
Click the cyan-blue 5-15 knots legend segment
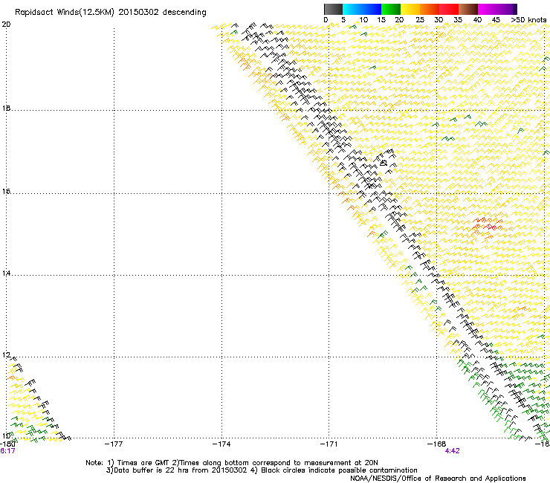(x=362, y=9)
